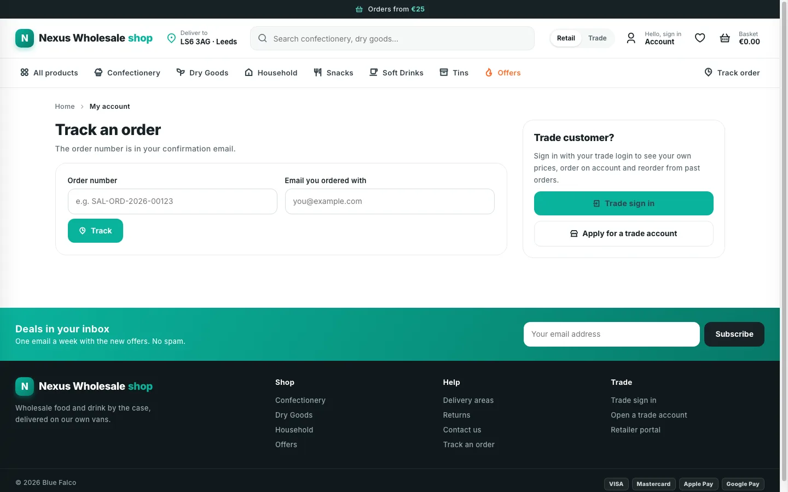This screenshot has width=788, height=492.
Task: Click the product search box
Action: 392,38
